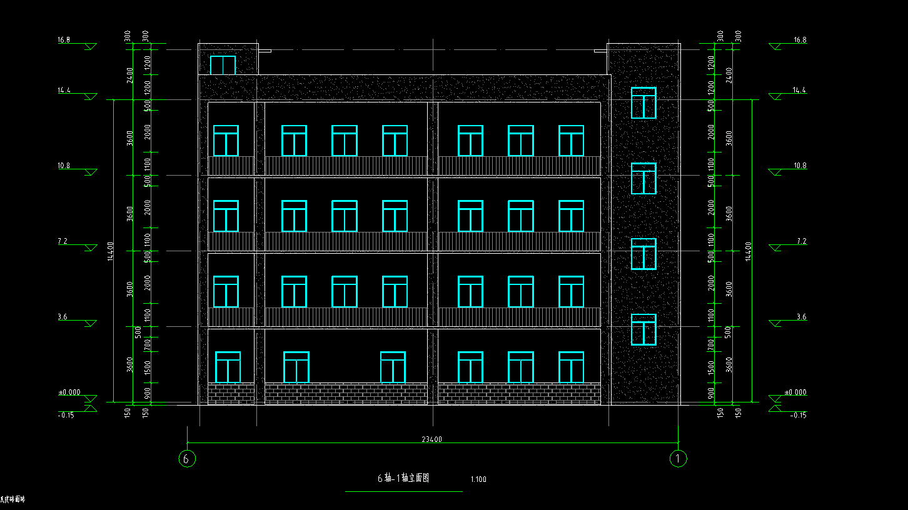Select the left-side 700 dimension text
The image size is (908, 510).
tap(148, 344)
